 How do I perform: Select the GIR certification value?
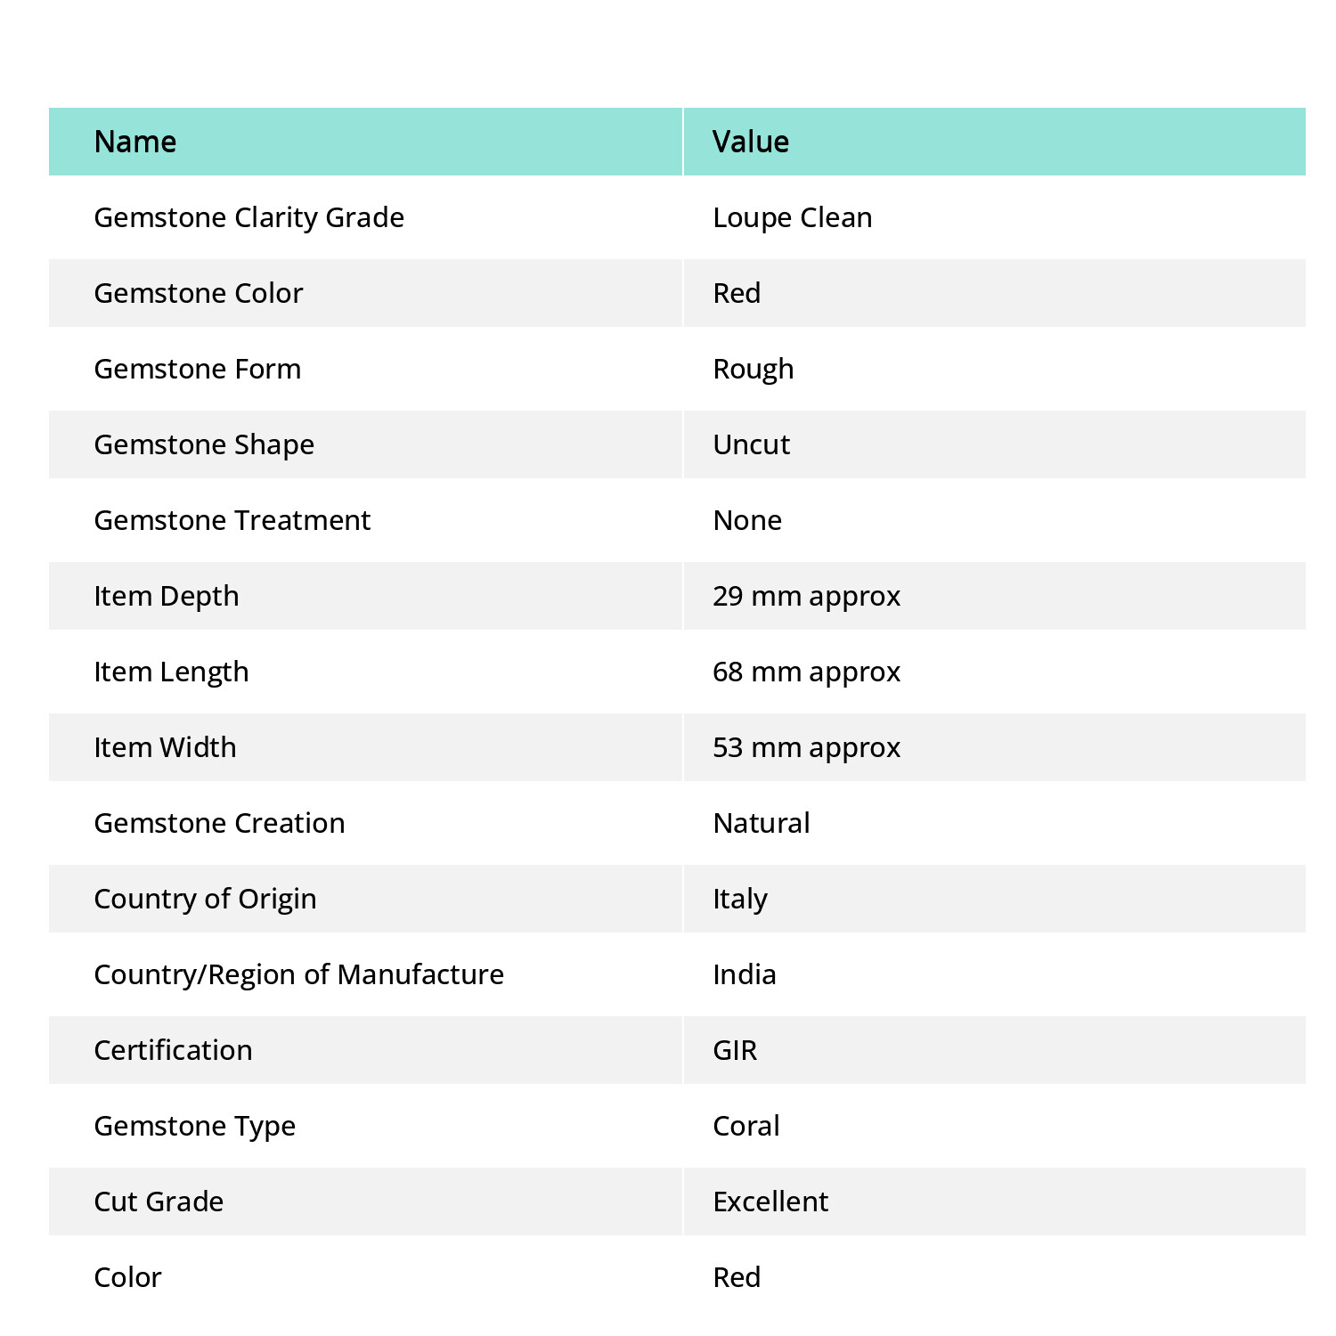[x=736, y=1050]
